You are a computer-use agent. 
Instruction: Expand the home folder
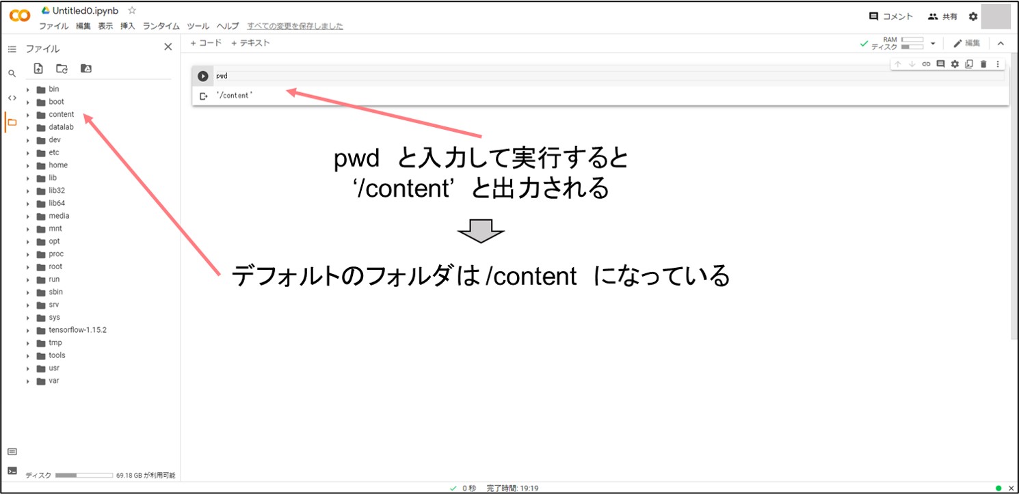tap(28, 165)
